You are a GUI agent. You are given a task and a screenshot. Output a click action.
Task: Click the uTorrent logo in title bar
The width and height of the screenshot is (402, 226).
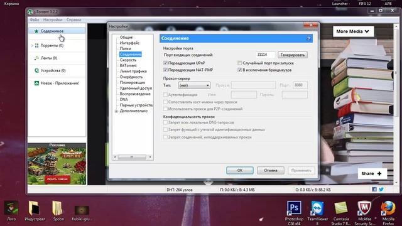pyautogui.click(x=30, y=12)
